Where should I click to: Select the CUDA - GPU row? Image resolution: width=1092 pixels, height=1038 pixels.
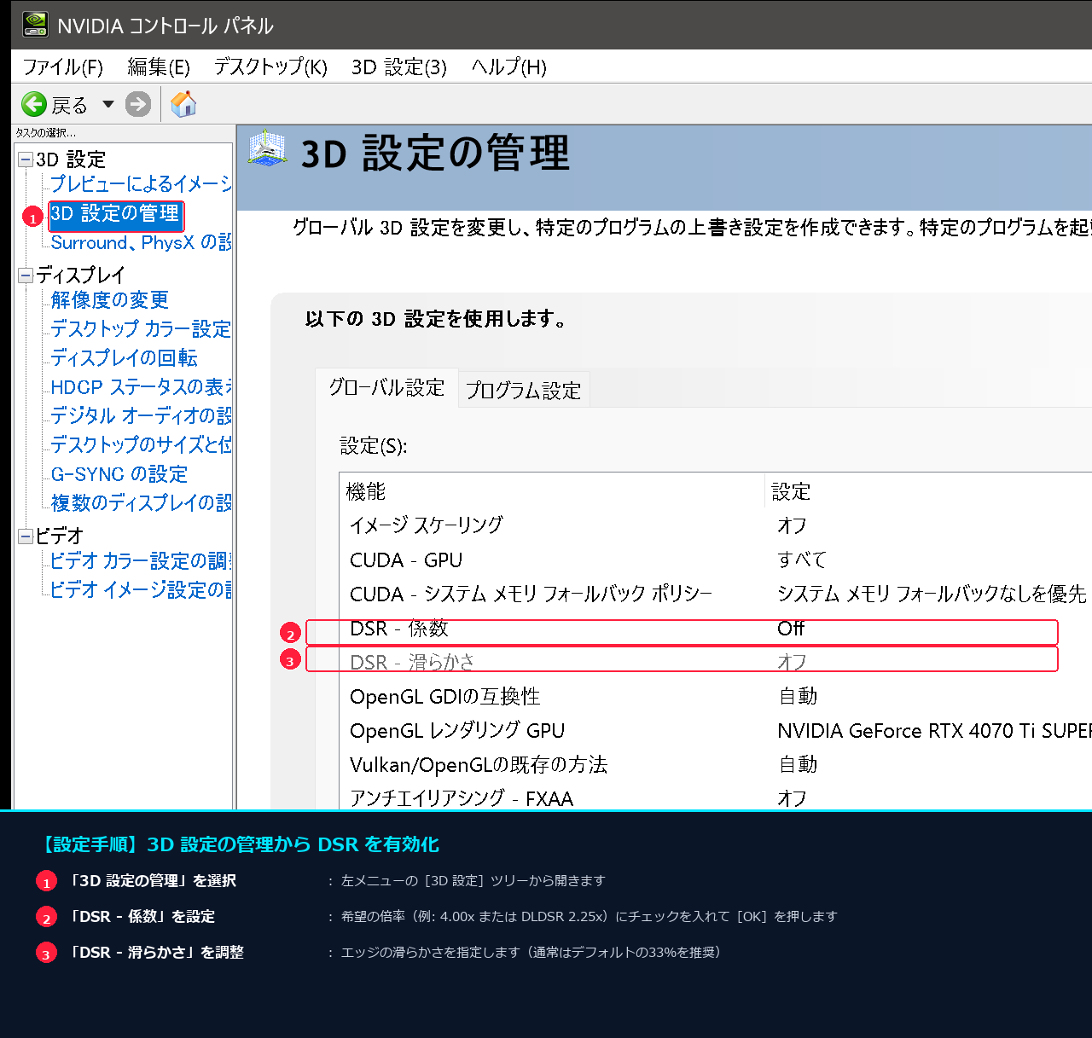pyautogui.click(x=716, y=560)
